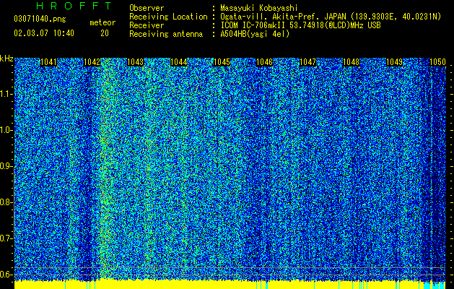
Task: Click time marker 1041
Action: click(48, 62)
